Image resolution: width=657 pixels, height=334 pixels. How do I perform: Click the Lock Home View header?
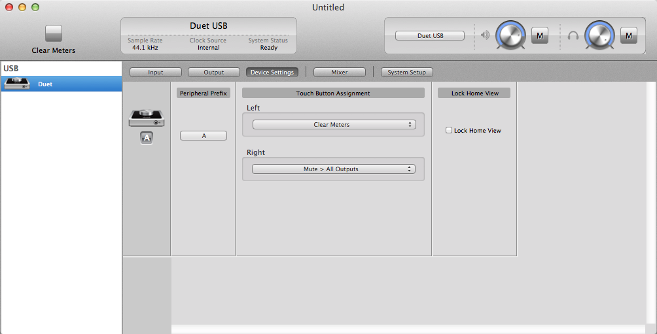474,93
